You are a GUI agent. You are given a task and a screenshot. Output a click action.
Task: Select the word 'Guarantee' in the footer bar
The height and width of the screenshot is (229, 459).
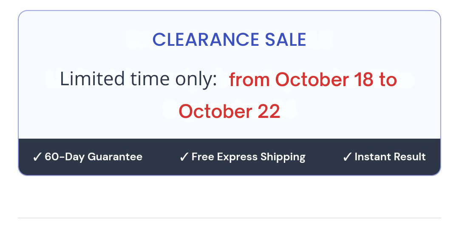tap(115, 157)
